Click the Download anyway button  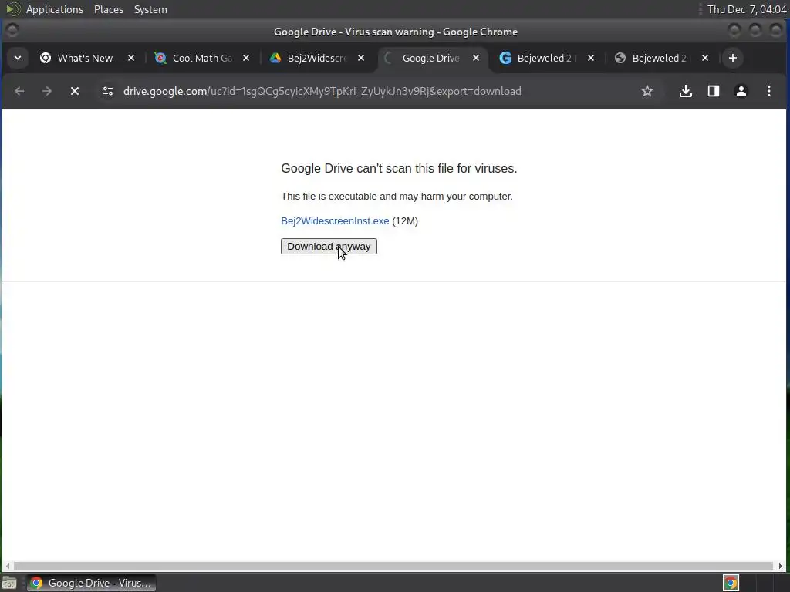point(329,246)
